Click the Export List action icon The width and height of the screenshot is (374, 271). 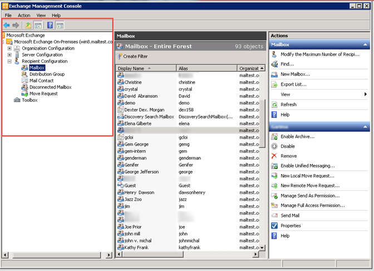tap(274, 85)
